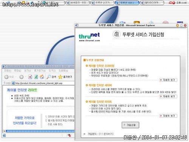This screenshot has height=142, width=189.
Task: Go to the home page via house icon
Action: 42,77
